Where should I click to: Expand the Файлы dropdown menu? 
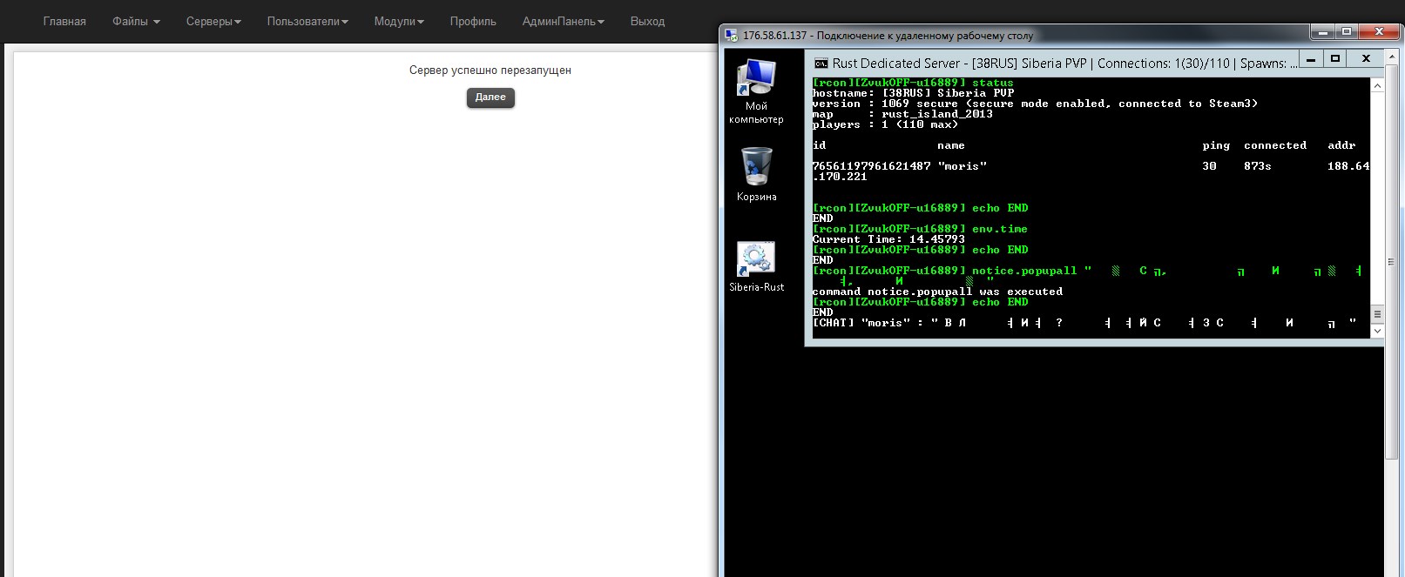[136, 22]
